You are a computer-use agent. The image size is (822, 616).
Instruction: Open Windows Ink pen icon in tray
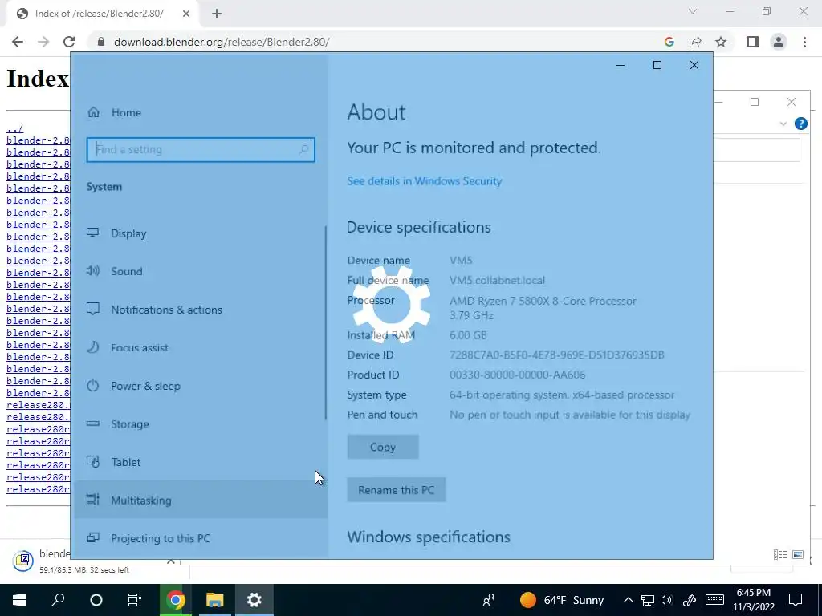point(690,600)
